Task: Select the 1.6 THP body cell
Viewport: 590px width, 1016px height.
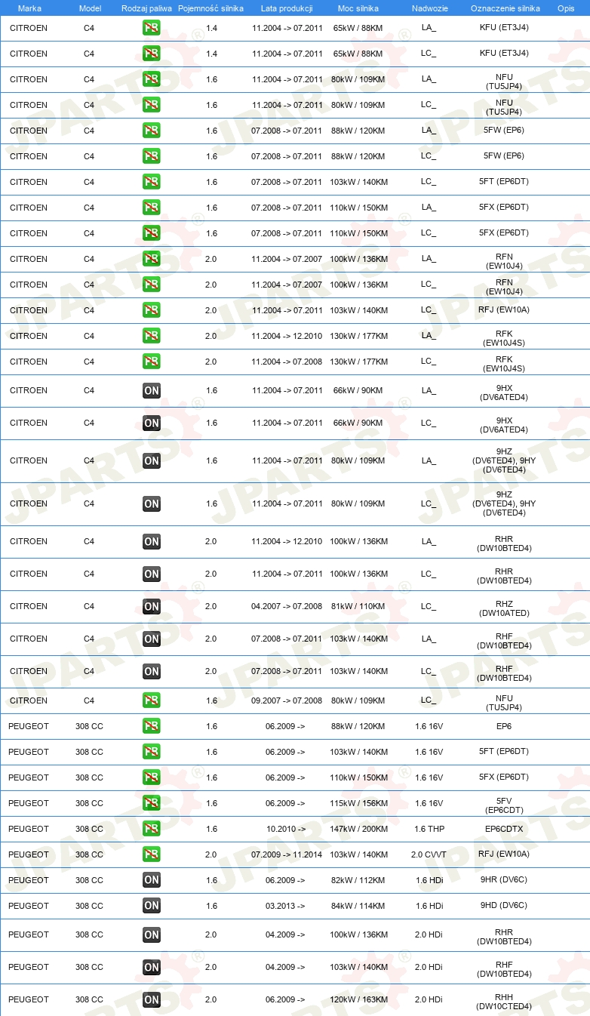Action: [429, 829]
